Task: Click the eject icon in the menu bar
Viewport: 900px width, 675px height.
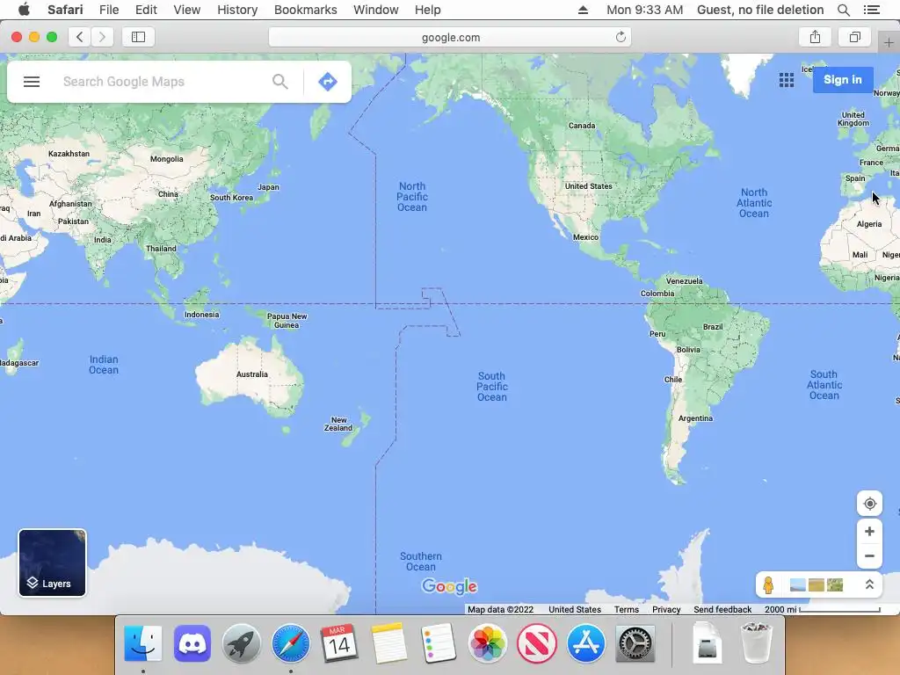Action: coord(584,10)
